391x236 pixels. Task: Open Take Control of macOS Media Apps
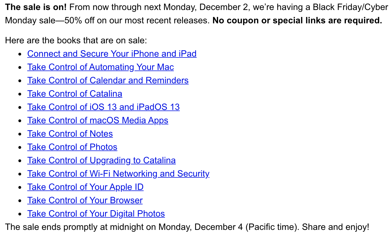click(x=98, y=120)
